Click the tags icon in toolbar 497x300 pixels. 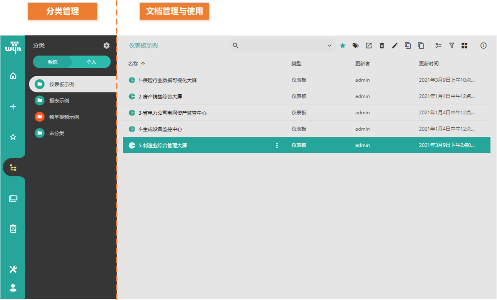pyautogui.click(x=356, y=46)
